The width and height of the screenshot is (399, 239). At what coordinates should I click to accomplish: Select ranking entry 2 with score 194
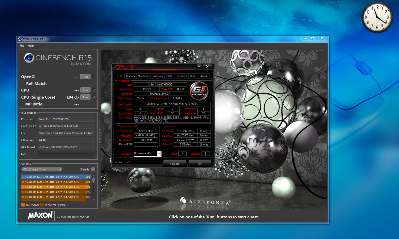pos(56,182)
